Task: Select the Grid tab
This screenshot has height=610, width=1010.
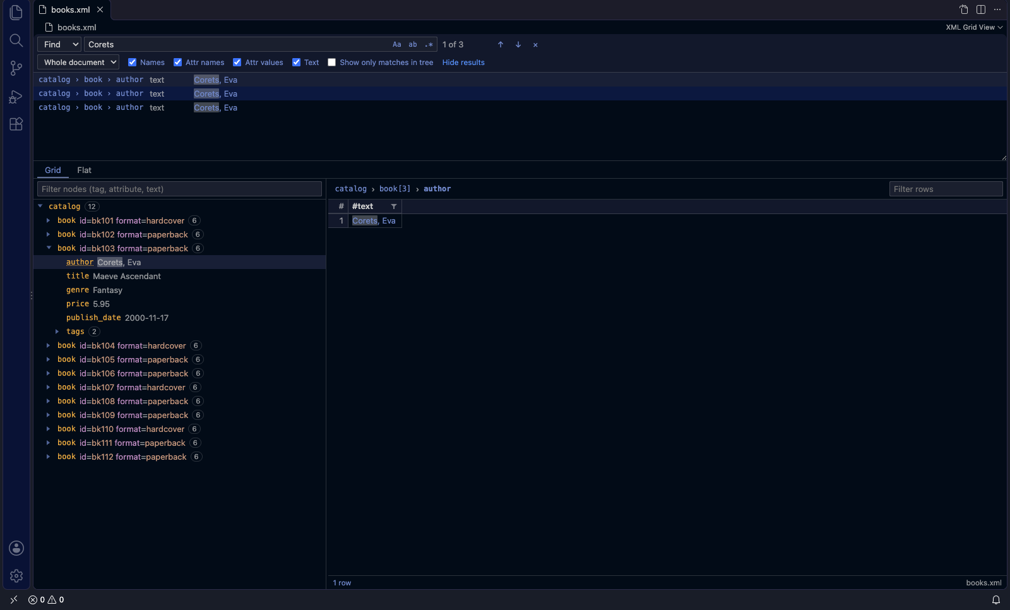Action: tap(53, 170)
